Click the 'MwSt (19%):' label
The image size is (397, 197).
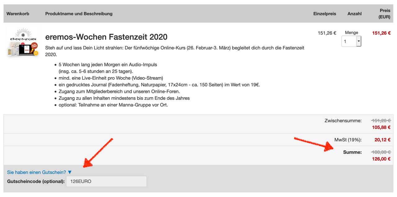pos(348,140)
